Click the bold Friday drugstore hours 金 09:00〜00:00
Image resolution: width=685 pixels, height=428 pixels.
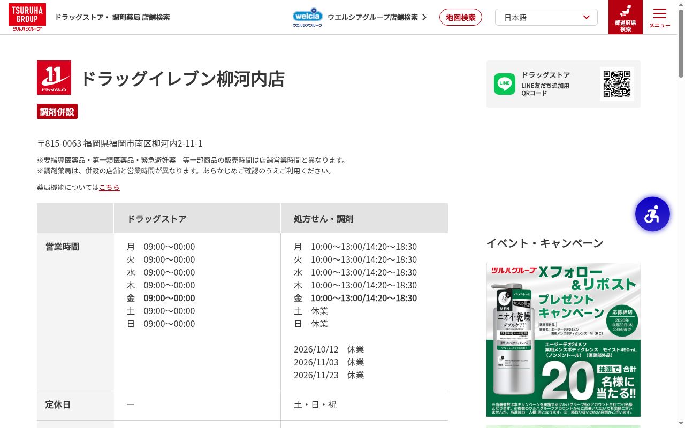(161, 298)
